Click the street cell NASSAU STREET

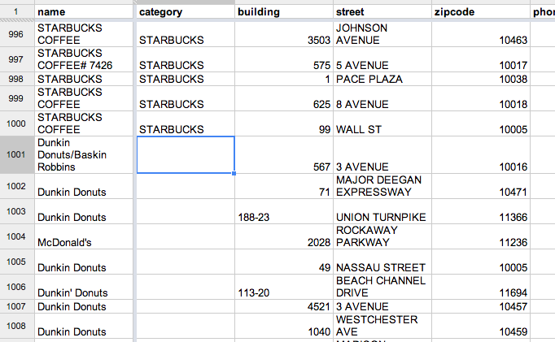tap(382, 262)
